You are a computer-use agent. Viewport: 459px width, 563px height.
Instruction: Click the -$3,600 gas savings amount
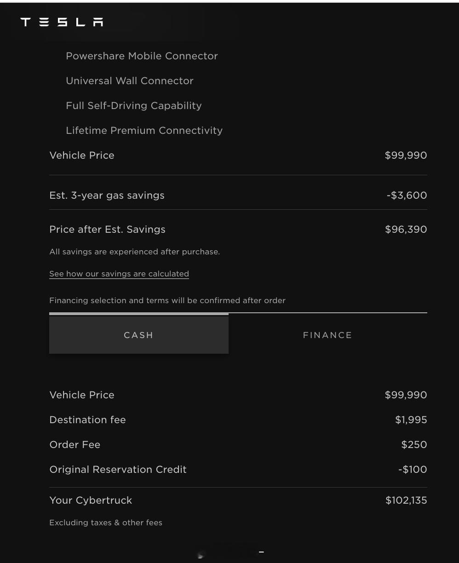pos(407,195)
